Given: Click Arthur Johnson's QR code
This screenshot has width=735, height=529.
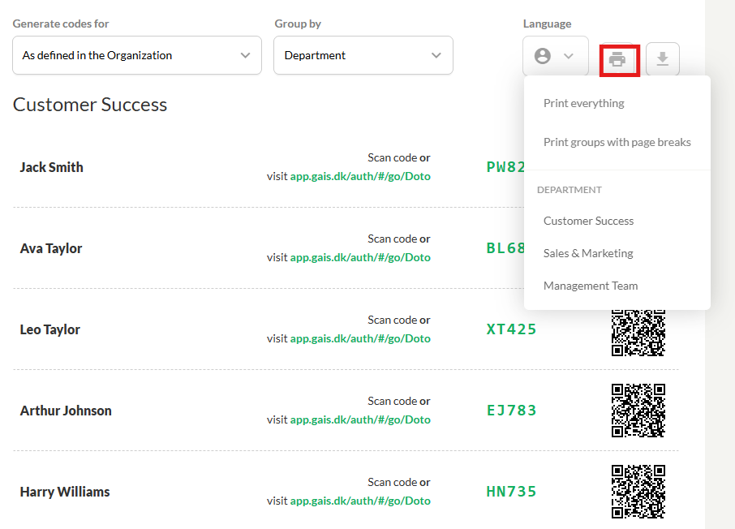Looking at the screenshot, I should point(638,411).
